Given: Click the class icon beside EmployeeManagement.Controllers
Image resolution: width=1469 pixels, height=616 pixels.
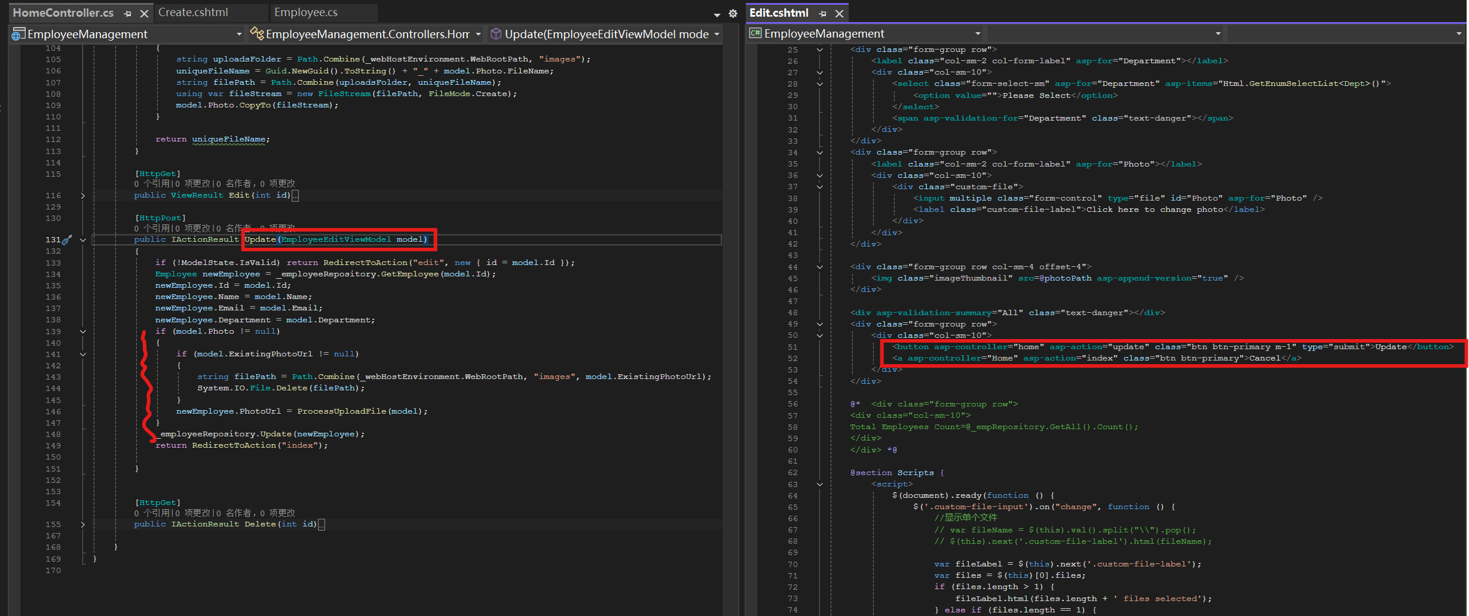Looking at the screenshot, I should pyautogui.click(x=257, y=33).
